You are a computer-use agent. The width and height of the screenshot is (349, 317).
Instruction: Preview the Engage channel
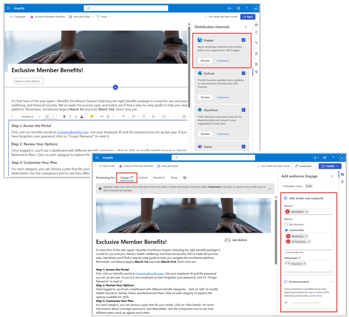pos(205,61)
